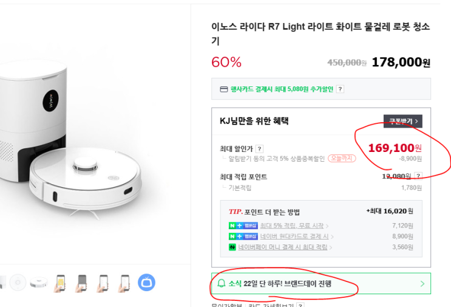Expand the 브랜드데이 진행 news banner arrow
Screen dimensions: 451x307
coord(422,283)
